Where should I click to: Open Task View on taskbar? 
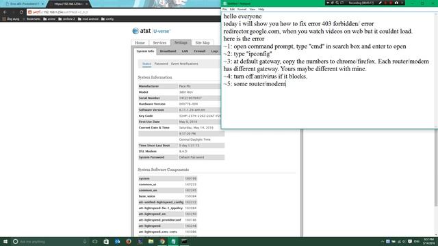(x=94, y=241)
